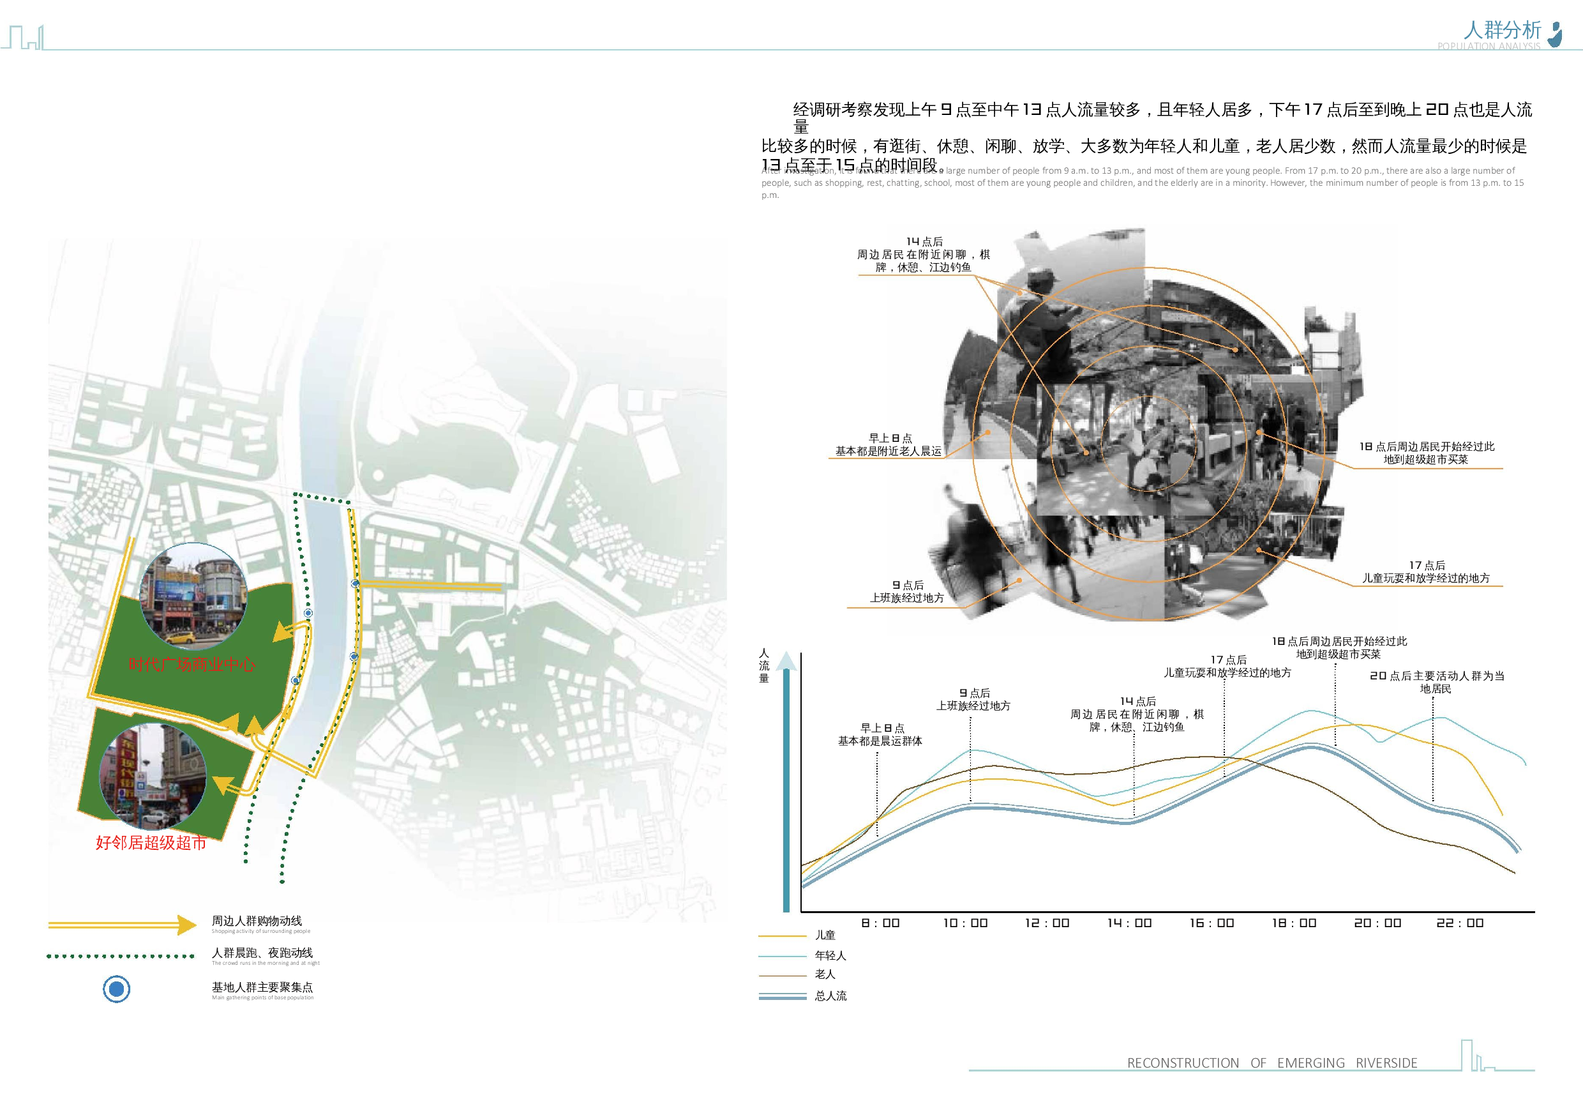Open the 时代广场商业中心 circular photo
Screen dimensions: 1583x1120
tap(194, 596)
